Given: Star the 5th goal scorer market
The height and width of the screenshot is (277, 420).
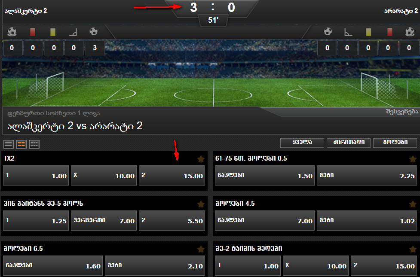Looking at the screenshot, I should tap(201, 204).
